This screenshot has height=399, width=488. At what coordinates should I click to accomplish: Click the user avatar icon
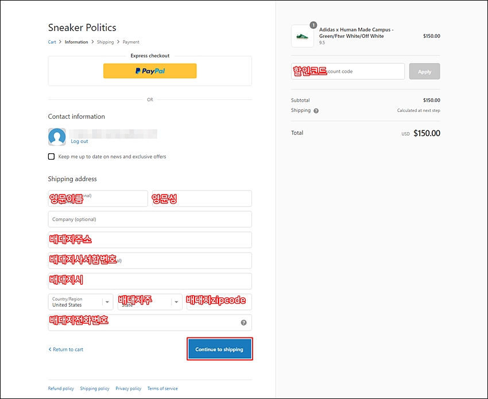coord(57,137)
